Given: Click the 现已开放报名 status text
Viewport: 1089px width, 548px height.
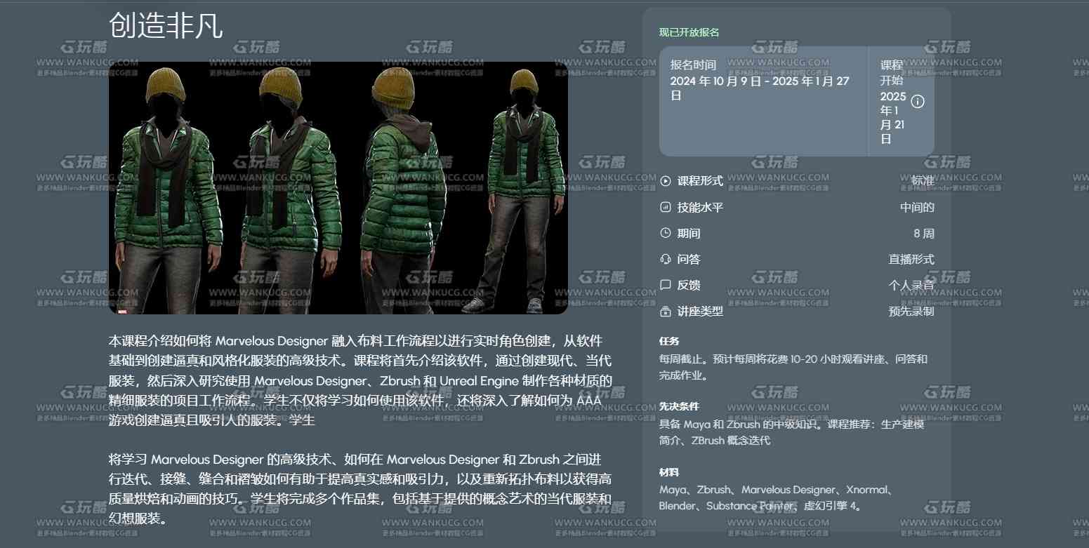Looking at the screenshot, I should [x=689, y=32].
